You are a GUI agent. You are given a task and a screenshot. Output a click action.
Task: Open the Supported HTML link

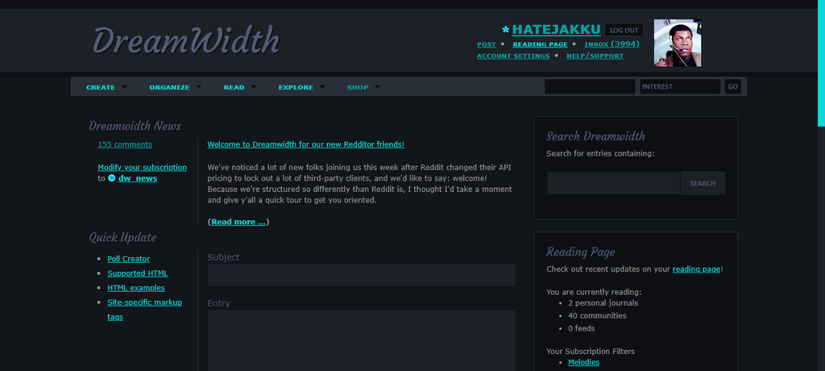tap(137, 273)
